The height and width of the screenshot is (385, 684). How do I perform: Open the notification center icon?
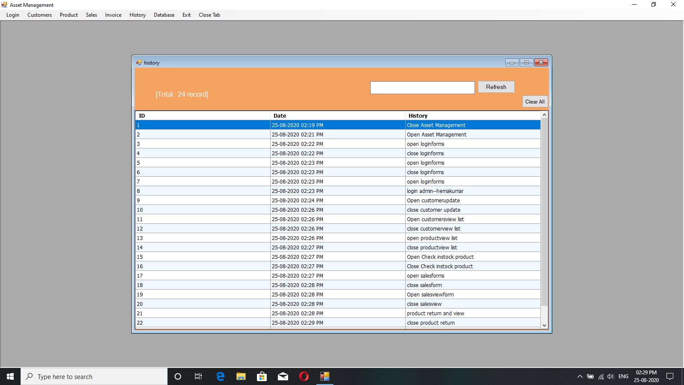pyautogui.click(x=670, y=376)
